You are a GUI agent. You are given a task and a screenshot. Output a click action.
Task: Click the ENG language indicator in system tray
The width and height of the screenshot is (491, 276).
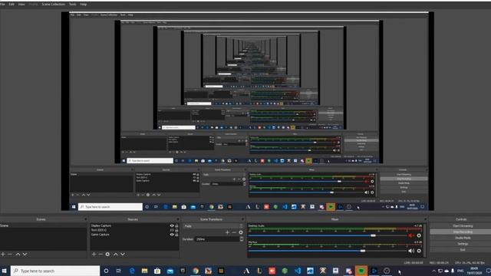[460, 271]
